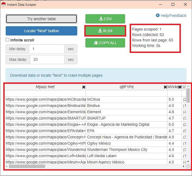192x176 pixels.
Task: Select the 4.5 rating for Mirum Agency
Action: pos(175,162)
